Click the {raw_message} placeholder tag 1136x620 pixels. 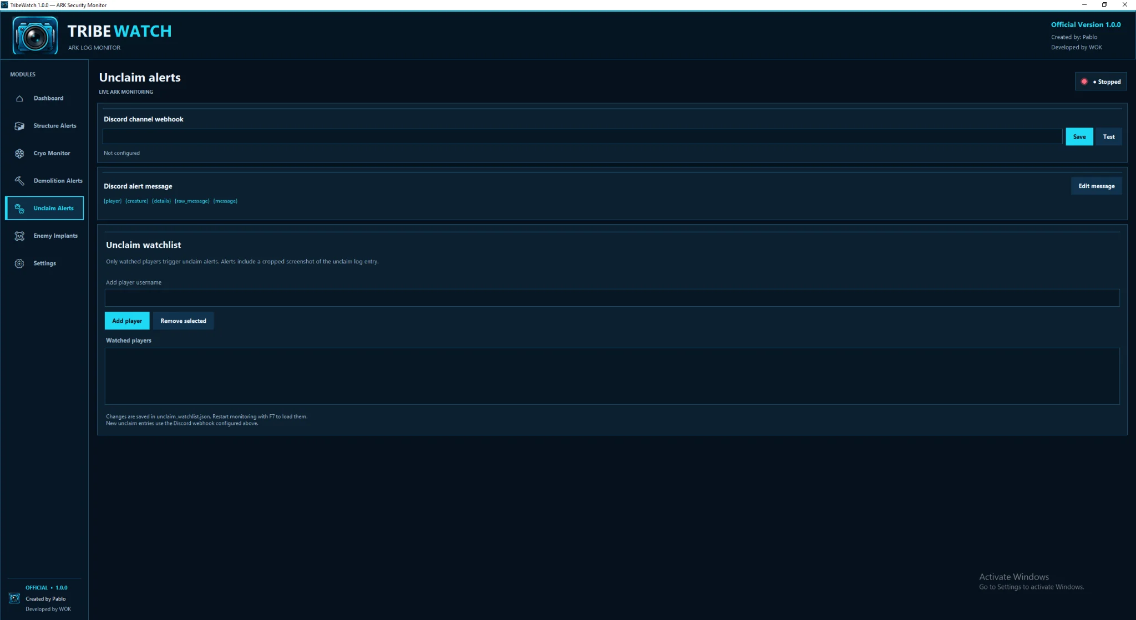pos(192,201)
